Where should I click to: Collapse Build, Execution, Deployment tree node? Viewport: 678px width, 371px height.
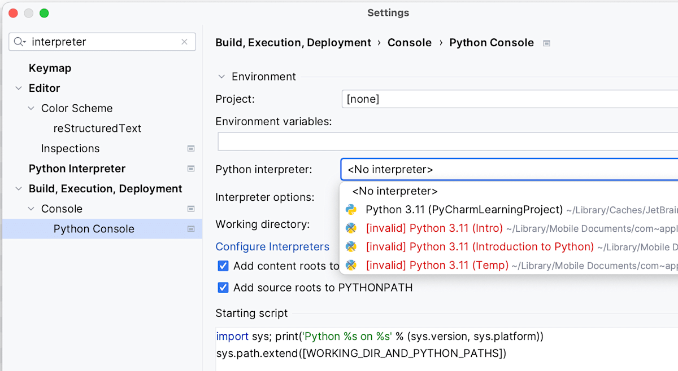[x=19, y=189]
